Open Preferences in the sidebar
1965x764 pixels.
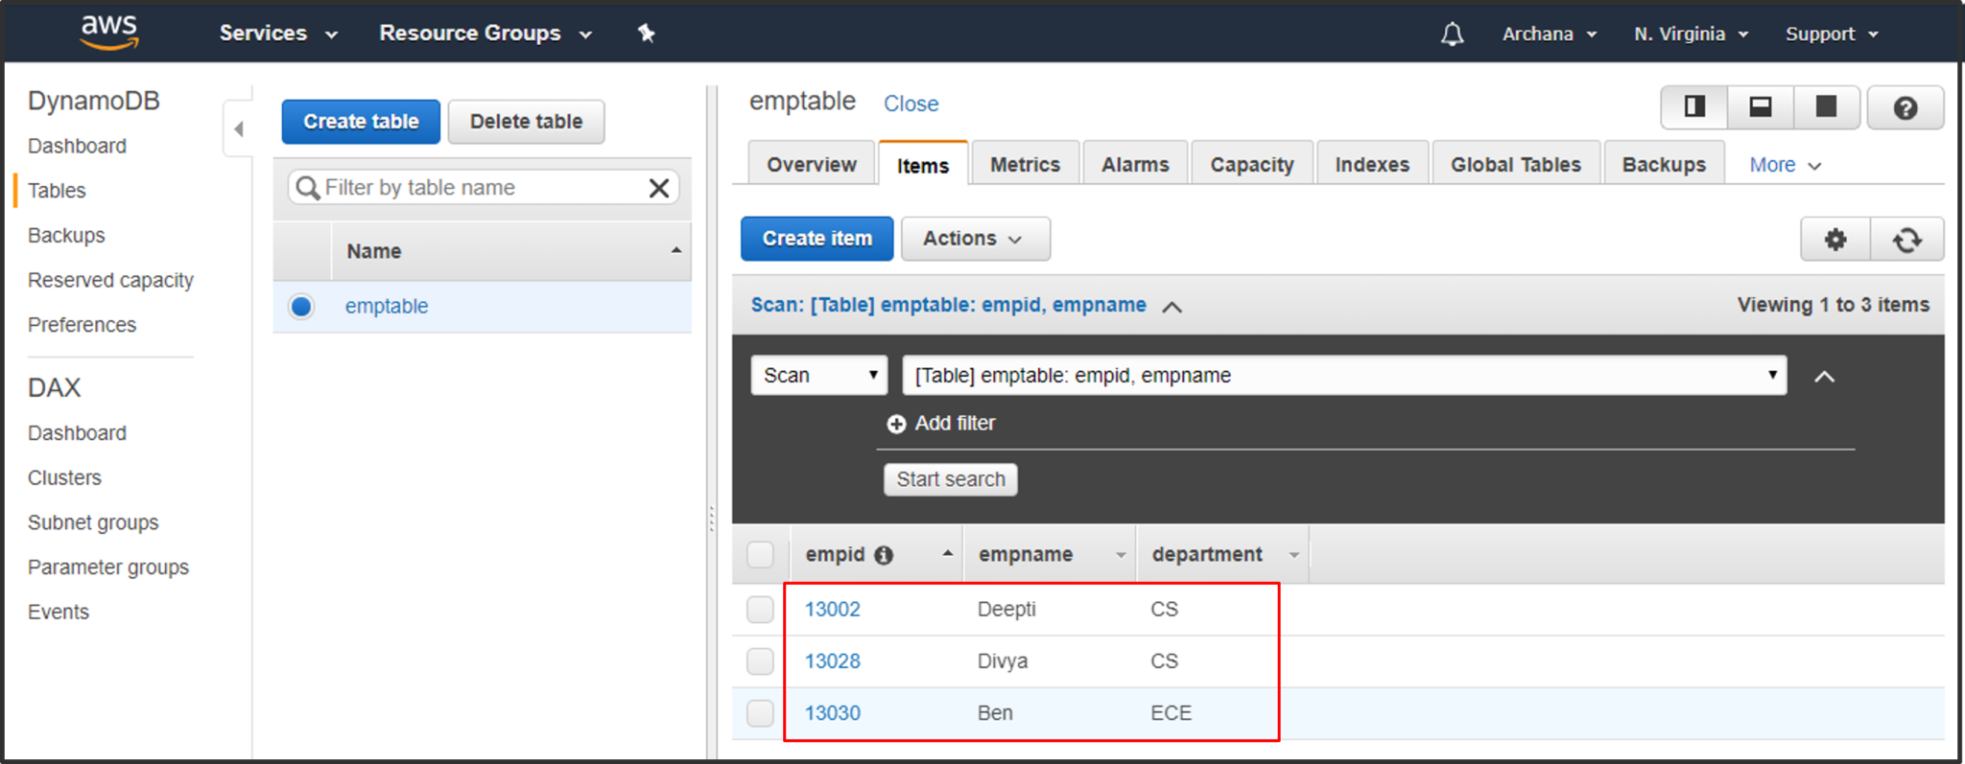point(82,325)
